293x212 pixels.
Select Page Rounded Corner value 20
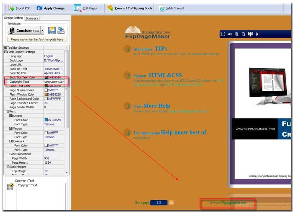click(x=46, y=103)
